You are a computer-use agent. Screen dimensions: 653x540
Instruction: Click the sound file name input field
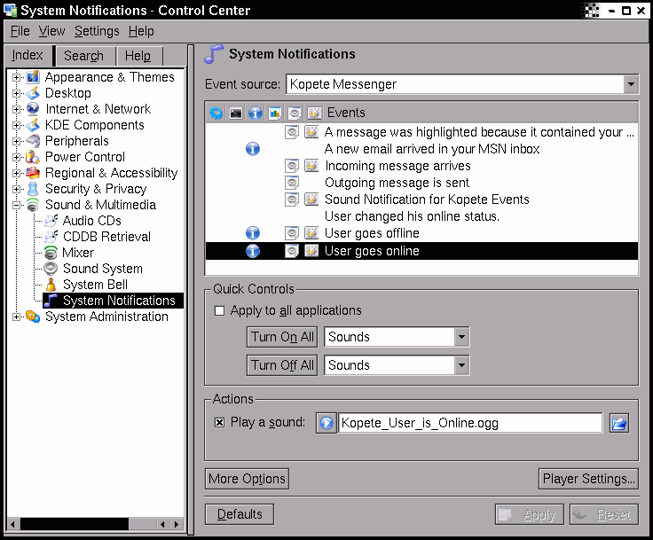pos(470,423)
